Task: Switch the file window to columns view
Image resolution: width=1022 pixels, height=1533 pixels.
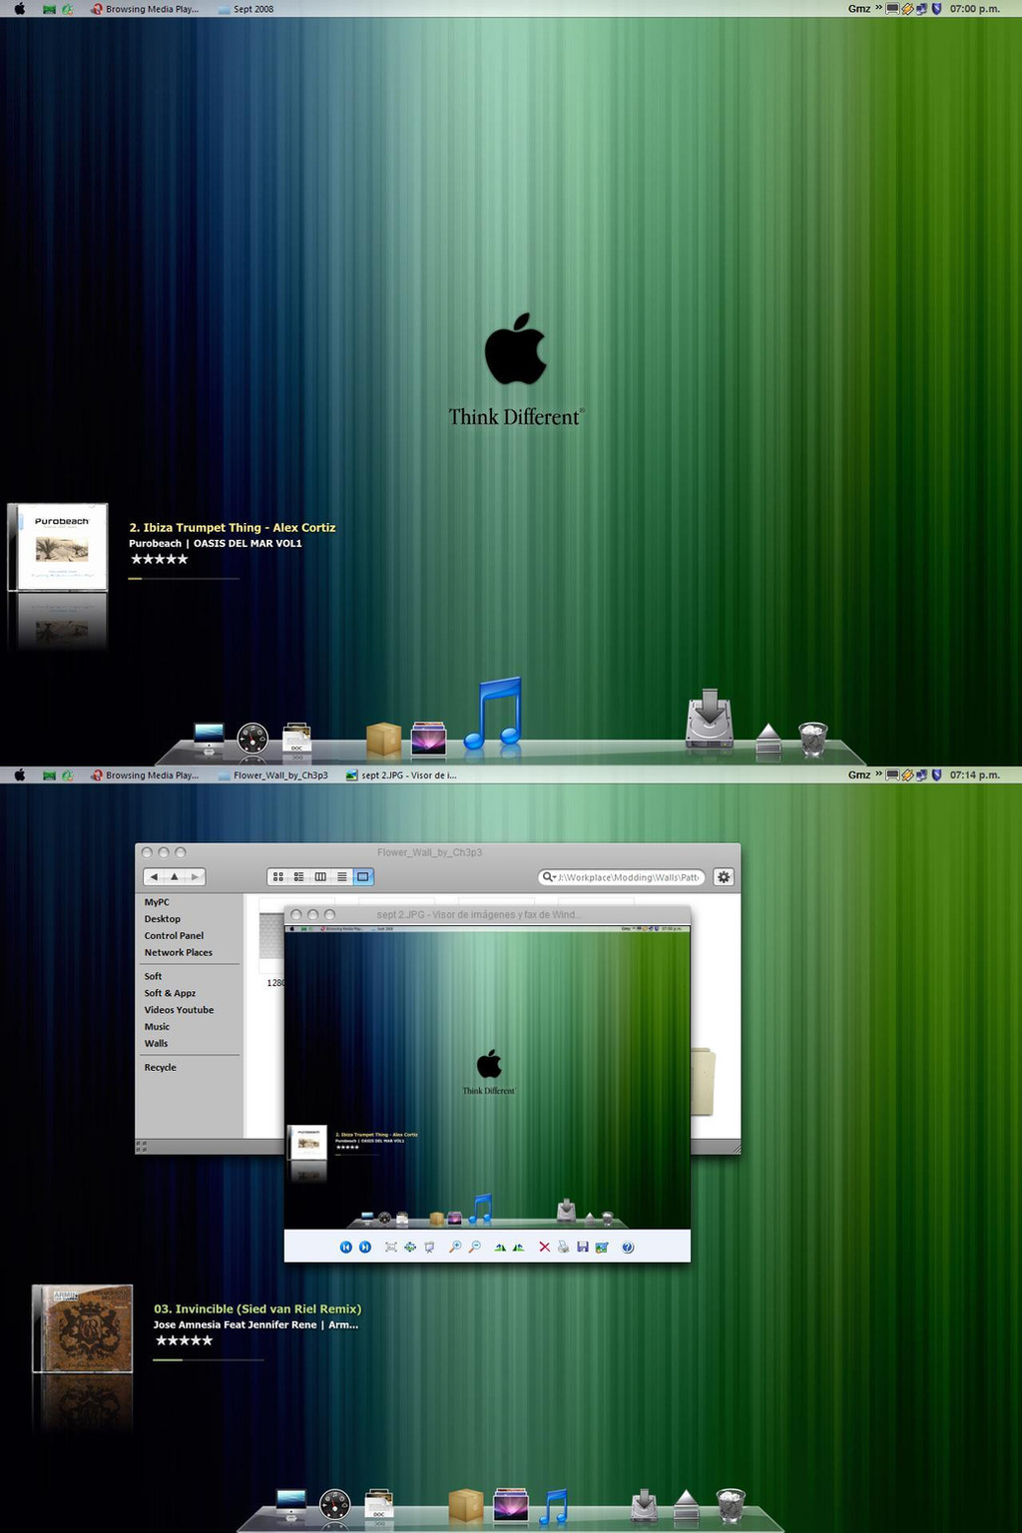Action: point(320,876)
